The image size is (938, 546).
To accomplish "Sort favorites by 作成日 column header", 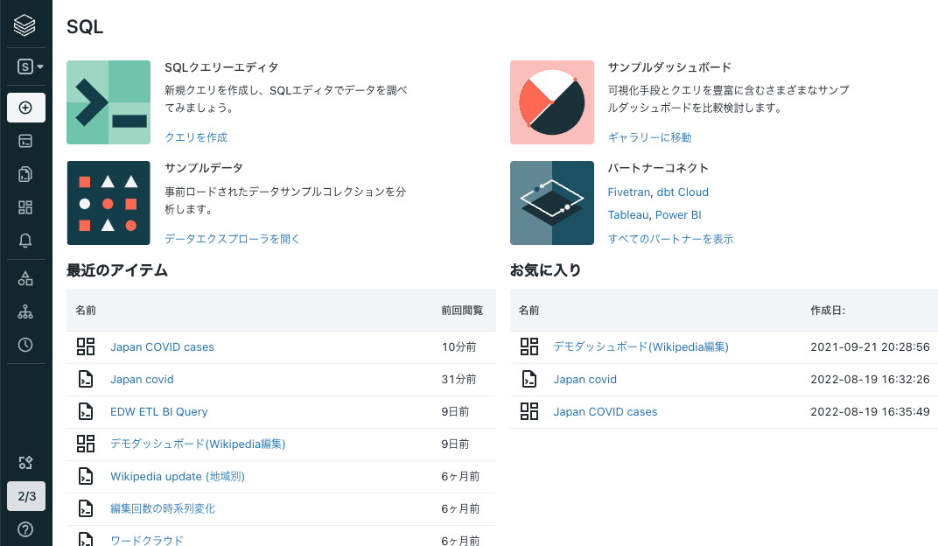I will click(831, 311).
